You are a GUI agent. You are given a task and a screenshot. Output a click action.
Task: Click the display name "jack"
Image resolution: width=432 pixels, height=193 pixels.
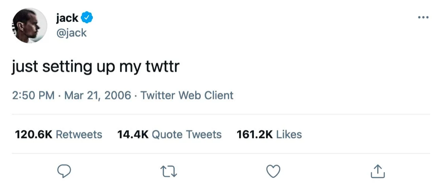[x=67, y=18]
